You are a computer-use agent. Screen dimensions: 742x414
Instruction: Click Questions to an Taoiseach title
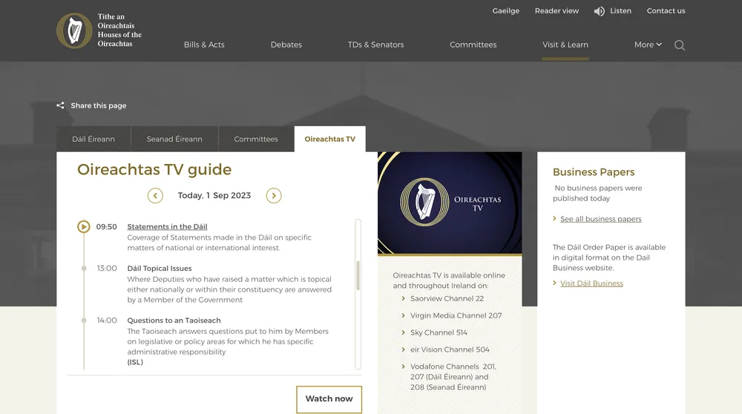pyautogui.click(x=174, y=321)
